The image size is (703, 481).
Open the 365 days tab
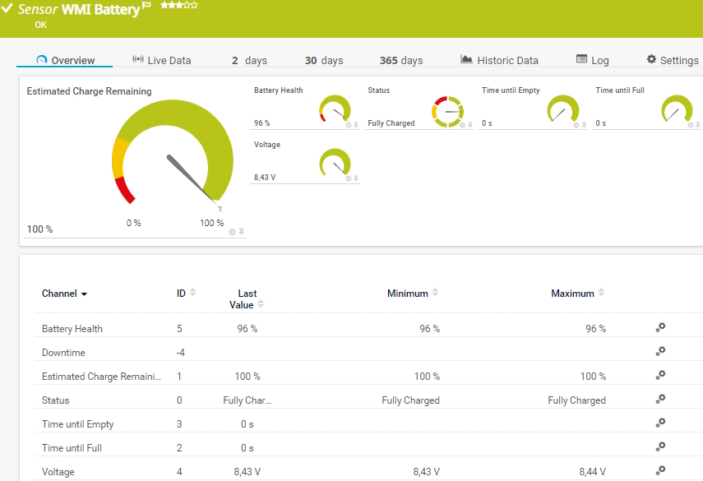coord(401,60)
